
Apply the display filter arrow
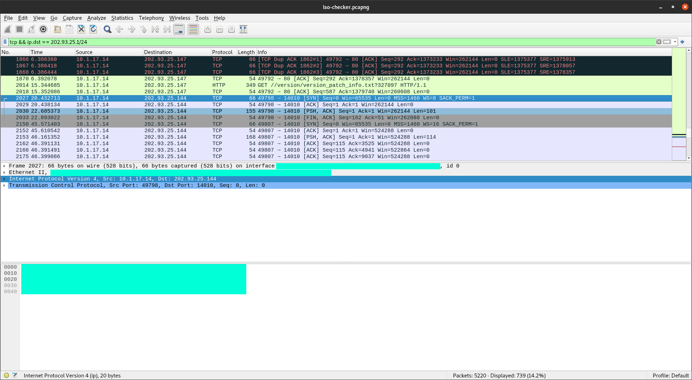667,42
